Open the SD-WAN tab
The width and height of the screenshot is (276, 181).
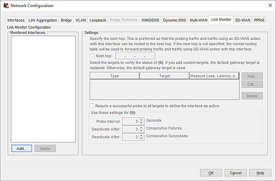(x=243, y=20)
